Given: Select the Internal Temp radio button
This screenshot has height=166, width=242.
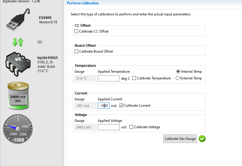Looking at the screenshot, I should click(178, 72).
